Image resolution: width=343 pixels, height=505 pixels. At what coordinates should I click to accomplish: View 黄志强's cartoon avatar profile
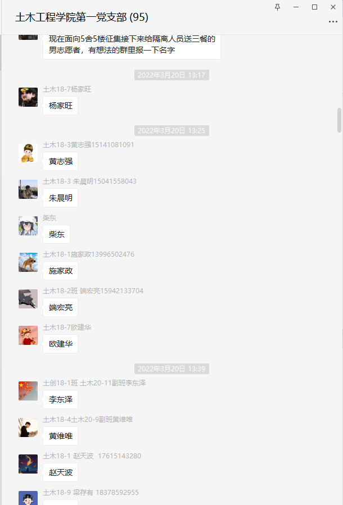click(28, 153)
